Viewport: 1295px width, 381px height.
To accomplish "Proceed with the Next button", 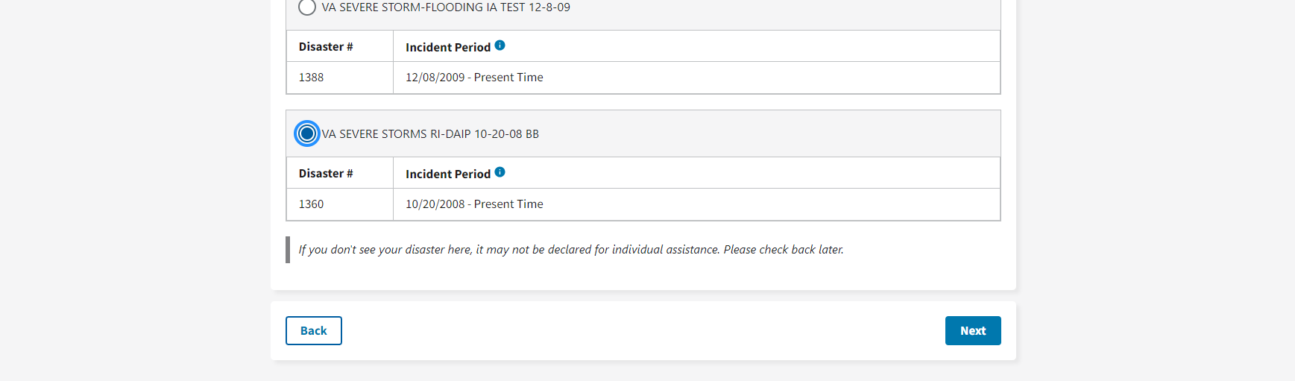I will pyautogui.click(x=972, y=330).
